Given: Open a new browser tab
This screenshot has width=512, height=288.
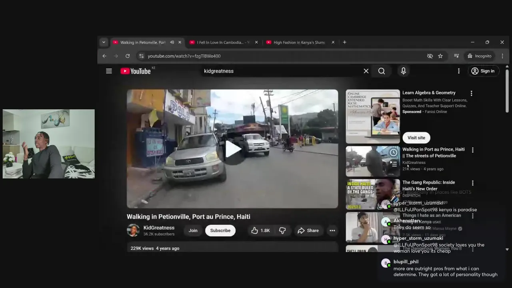Looking at the screenshot, I should click(x=344, y=42).
